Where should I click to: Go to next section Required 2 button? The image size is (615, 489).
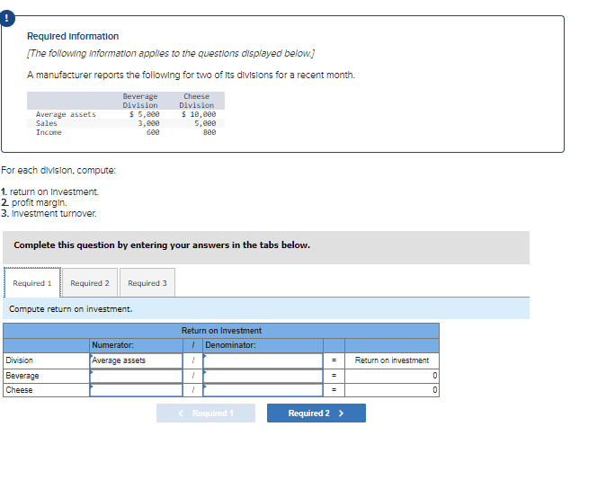pos(316,413)
